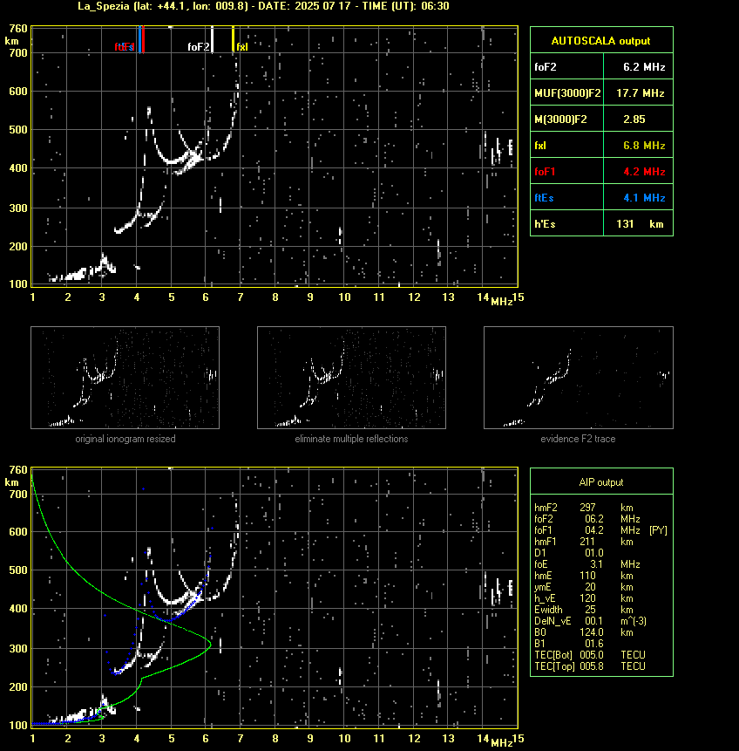
Task: Select the 'ymE 20 km' row
Action: tap(584, 587)
